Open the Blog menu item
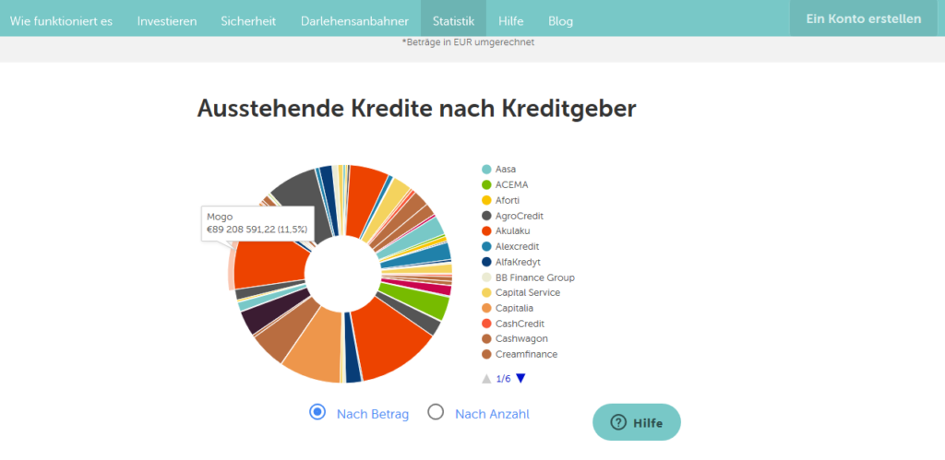Image resolution: width=945 pixels, height=460 pixels. pyautogui.click(x=560, y=21)
